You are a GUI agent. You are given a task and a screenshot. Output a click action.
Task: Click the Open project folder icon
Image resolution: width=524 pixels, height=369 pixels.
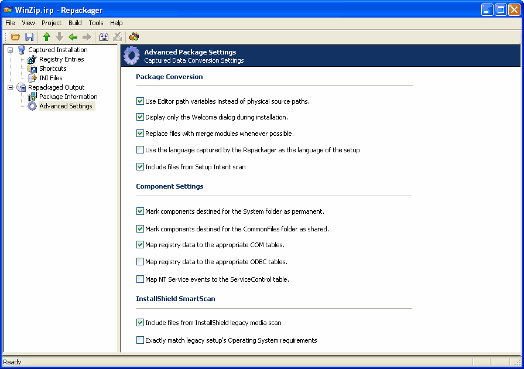(x=16, y=37)
